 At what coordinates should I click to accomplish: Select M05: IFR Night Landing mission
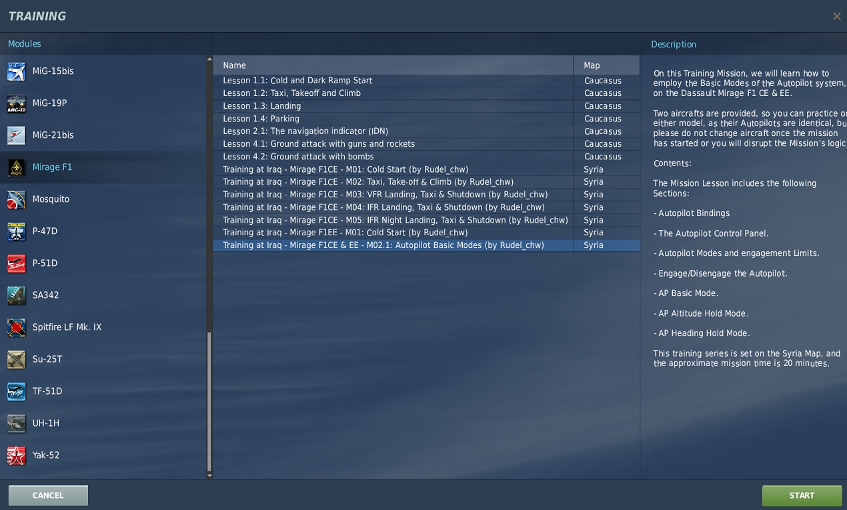[395, 220]
